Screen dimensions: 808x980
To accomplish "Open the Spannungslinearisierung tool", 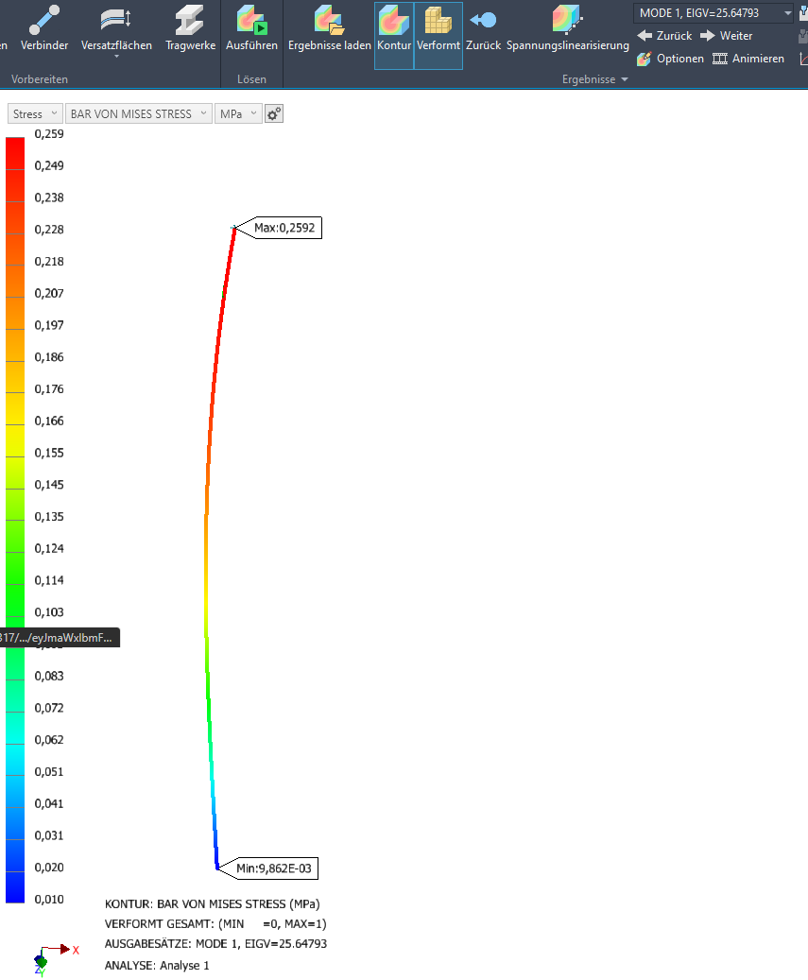I will coord(566,26).
